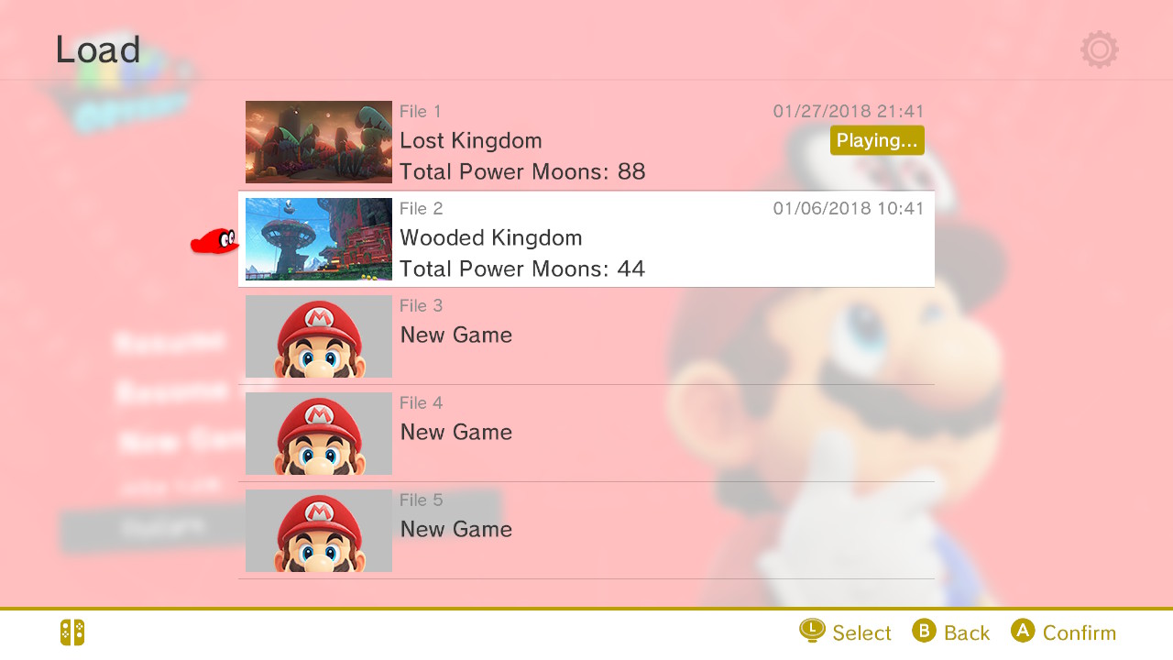1173x660 pixels.
Task: Click the Back label
Action: (x=966, y=632)
